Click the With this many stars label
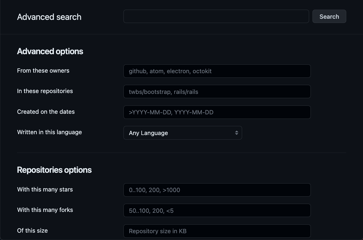 [x=45, y=190]
